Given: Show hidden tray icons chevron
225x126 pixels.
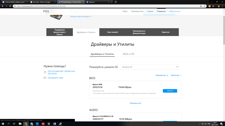Looking at the screenshot, I should 200,124.
